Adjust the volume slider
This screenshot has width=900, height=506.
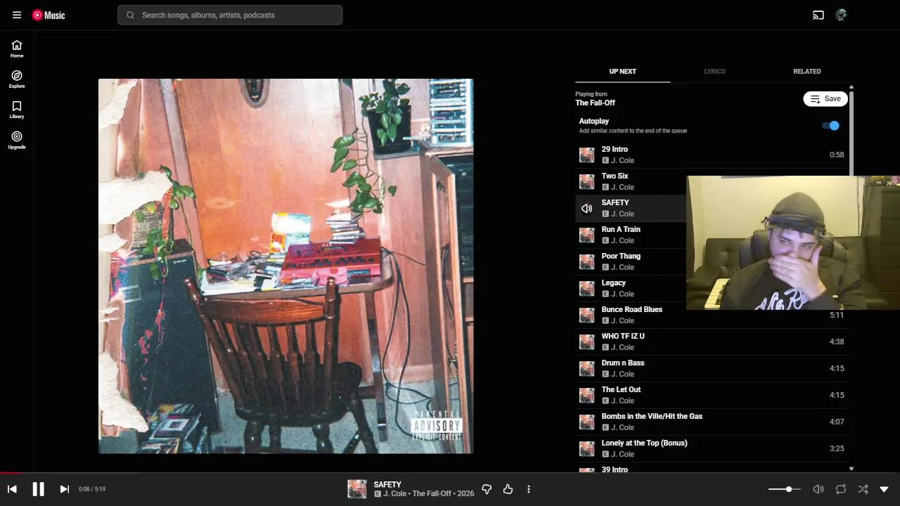coord(784,489)
